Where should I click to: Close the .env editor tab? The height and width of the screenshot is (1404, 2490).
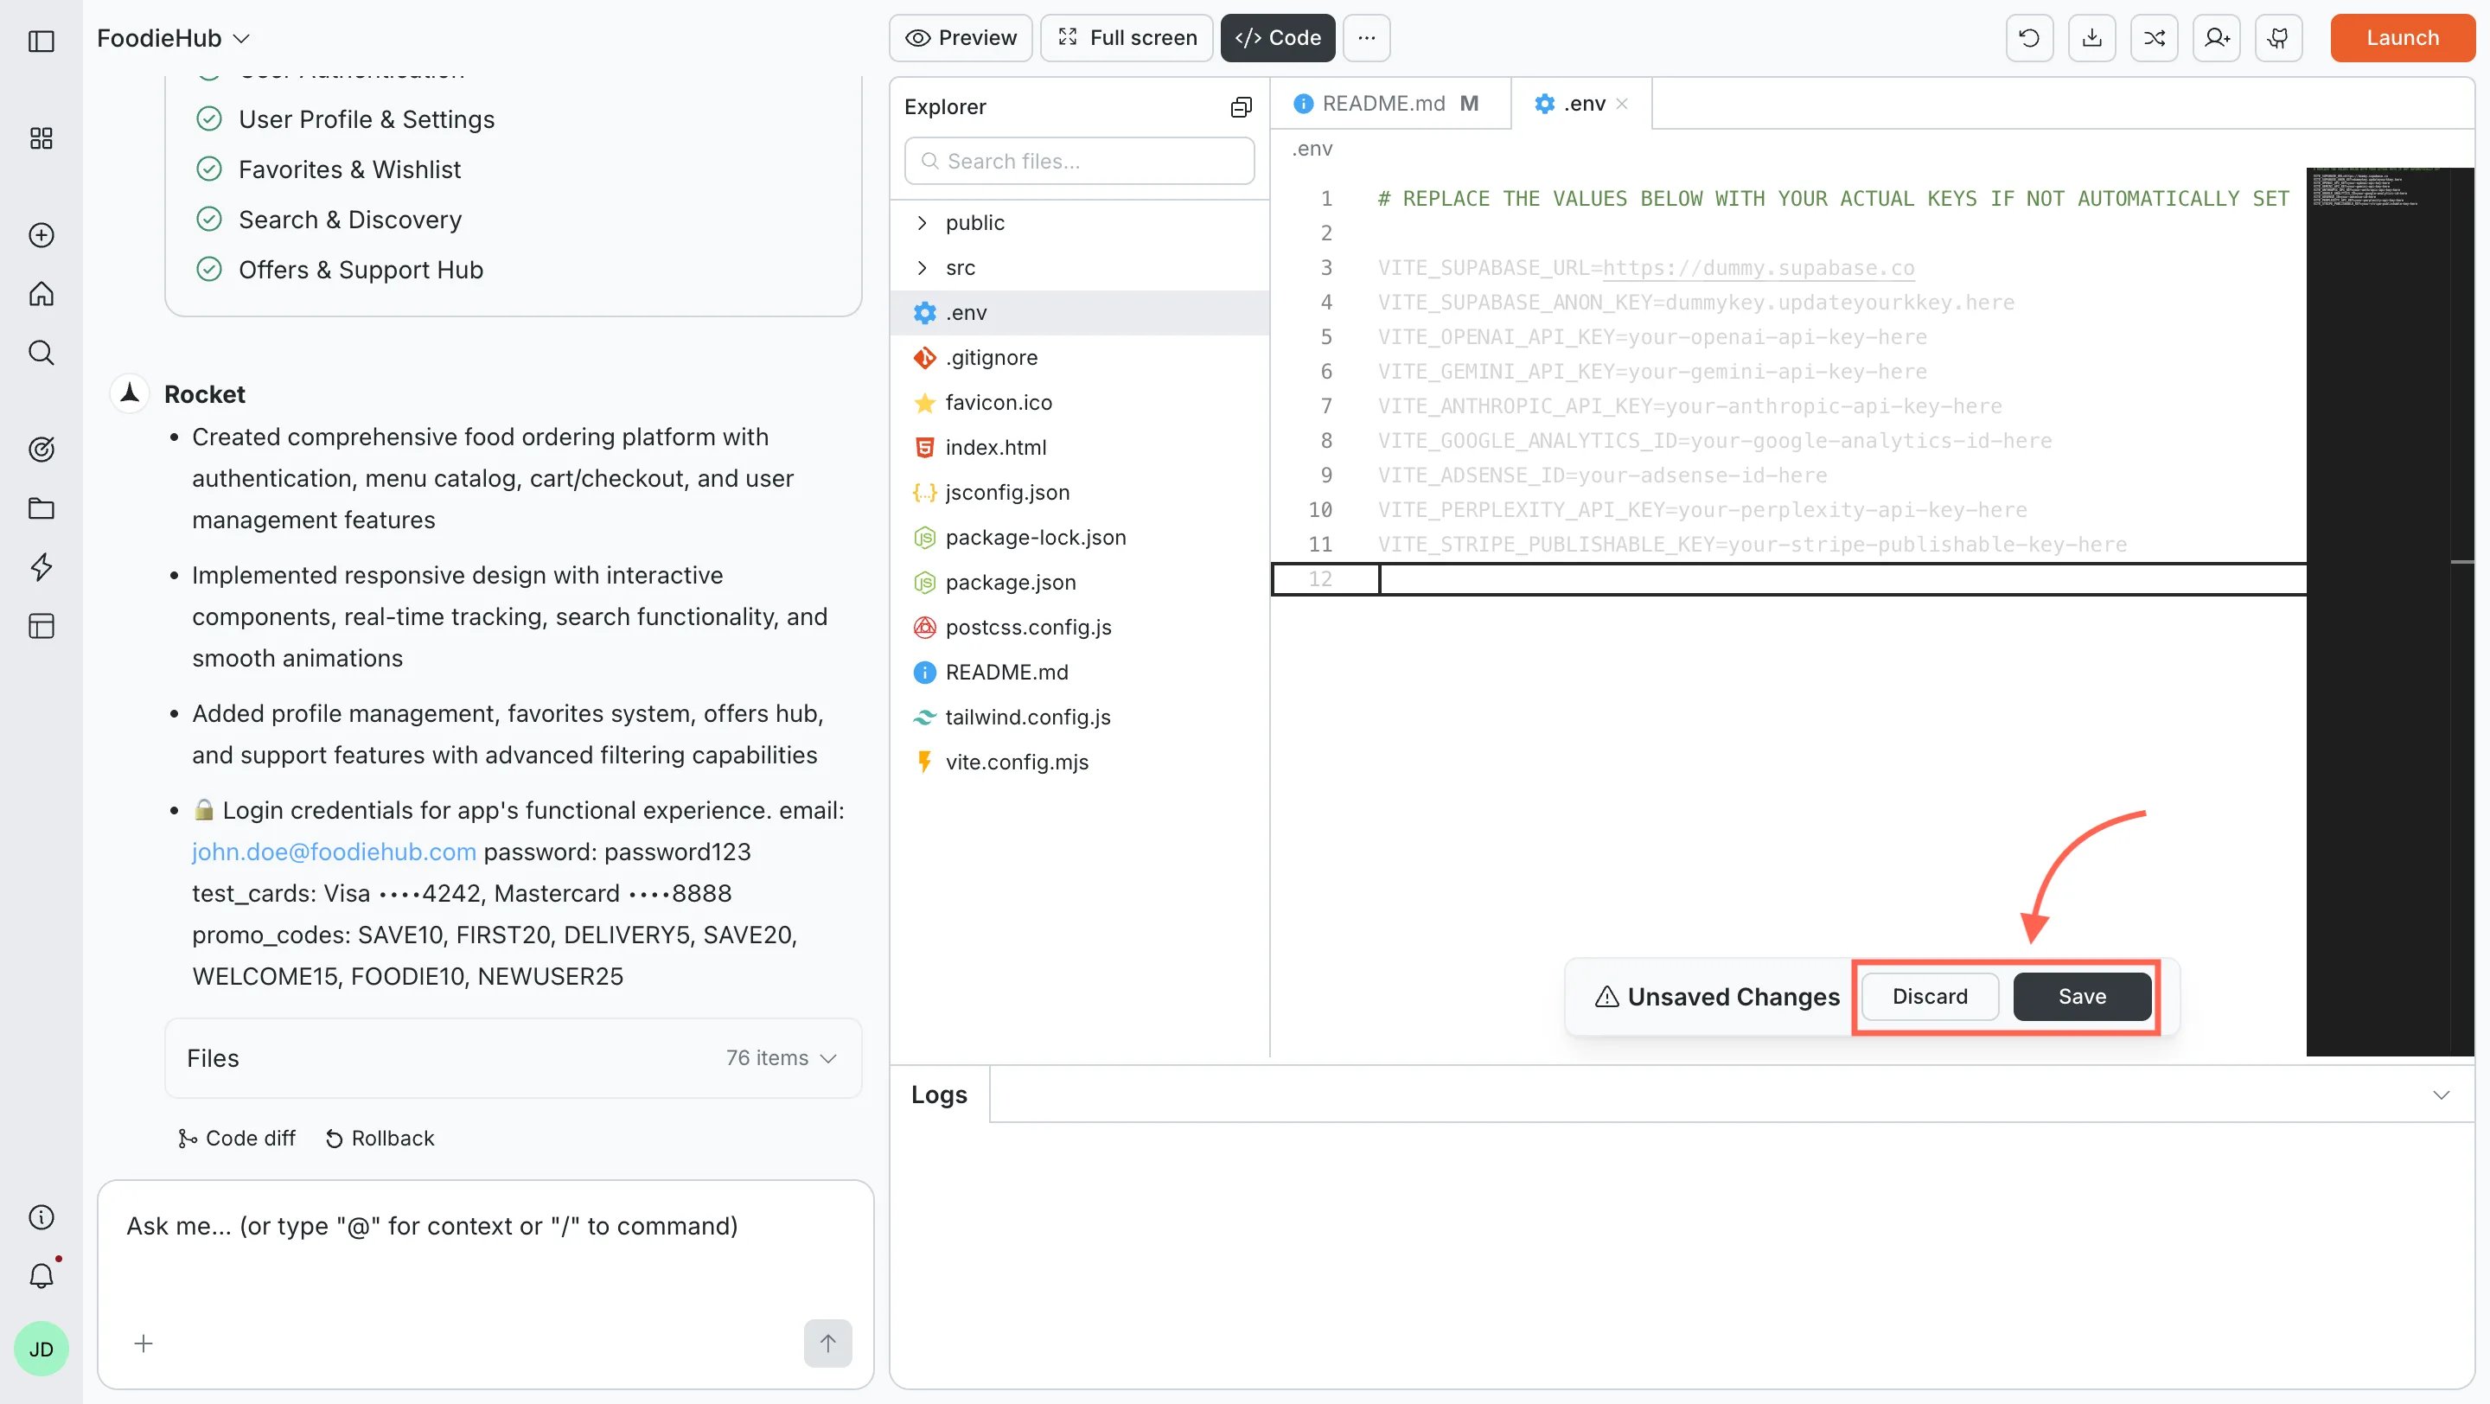(x=1622, y=104)
